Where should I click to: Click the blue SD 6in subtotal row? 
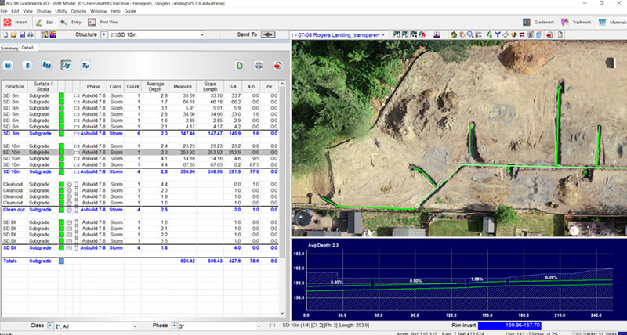(x=140, y=133)
